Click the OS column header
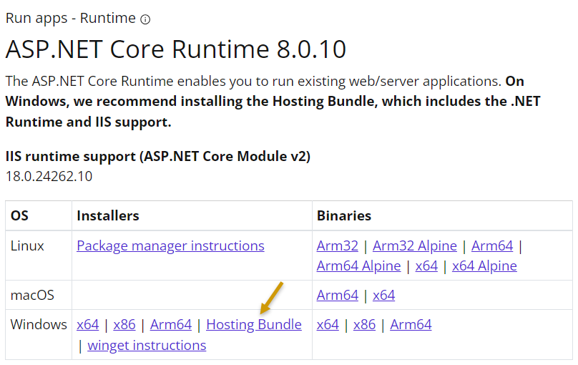 (x=19, y=215)
